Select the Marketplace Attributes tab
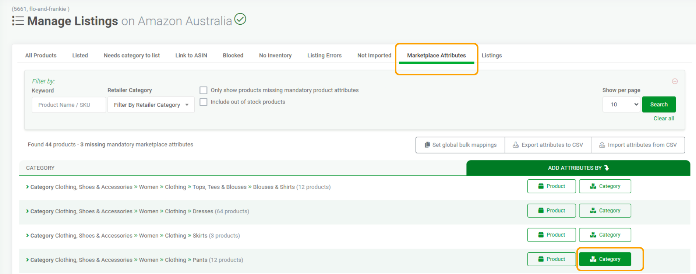This screenshot has height=274, width=696. 436,55
